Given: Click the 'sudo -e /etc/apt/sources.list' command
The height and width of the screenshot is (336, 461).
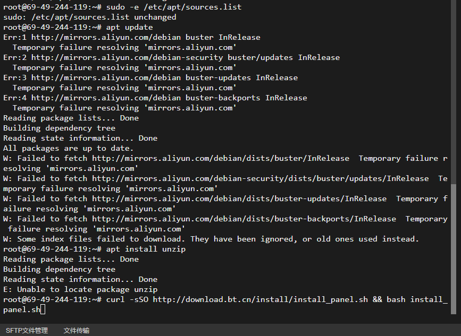Looking at the screenshot, I should (174, 7).
